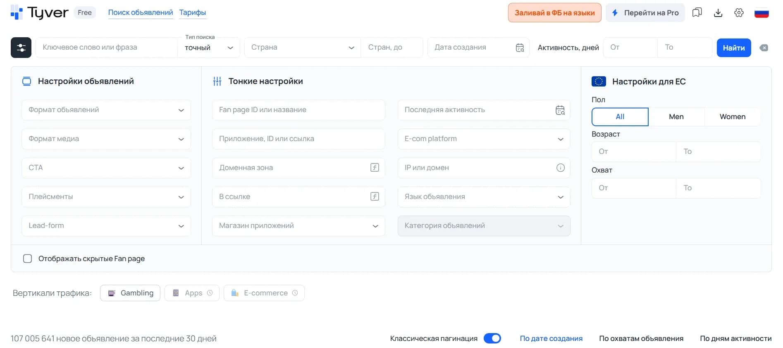This screenshot has height=348, width=783.
Task: Check Отображать скрытые Fan page box
Action: 27,259
